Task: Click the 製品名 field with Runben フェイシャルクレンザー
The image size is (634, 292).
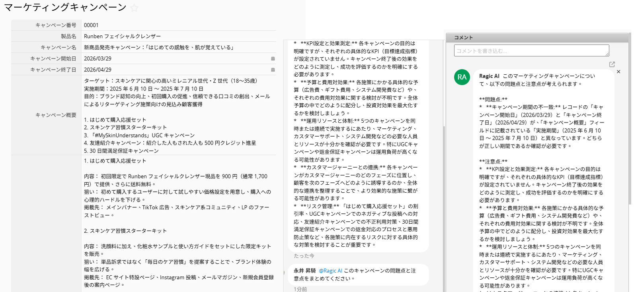Action: click(x=123, y=36)
